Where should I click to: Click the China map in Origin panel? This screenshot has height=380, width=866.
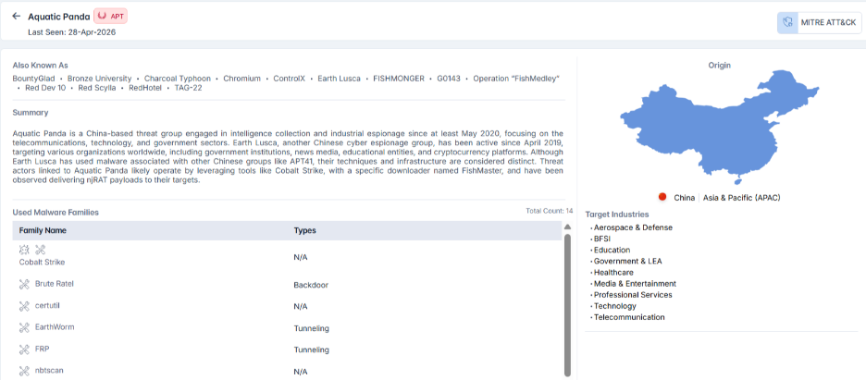click(719, 127)
